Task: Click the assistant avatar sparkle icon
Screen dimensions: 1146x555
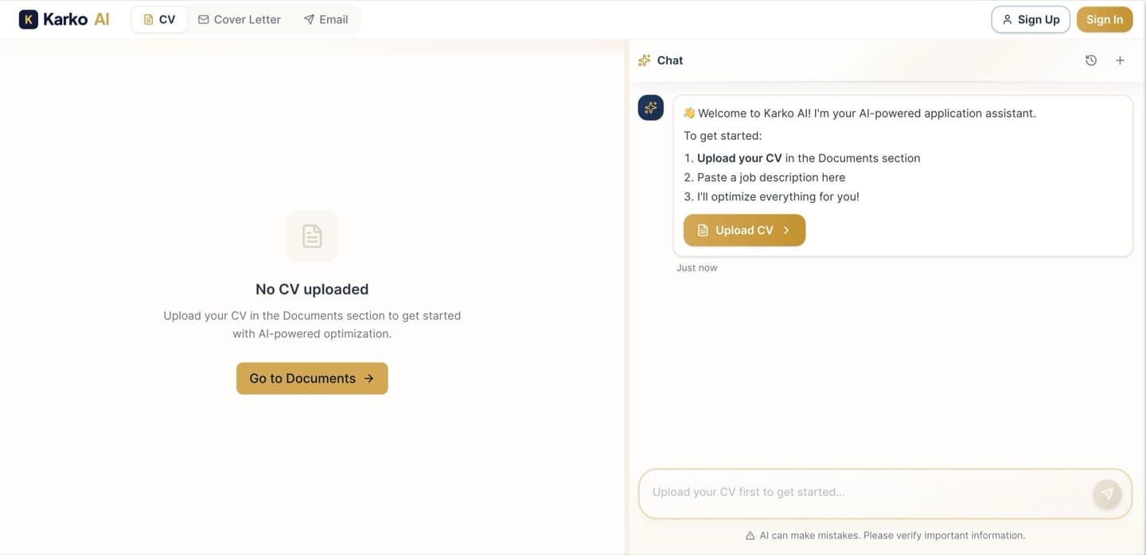Action: 650,107
